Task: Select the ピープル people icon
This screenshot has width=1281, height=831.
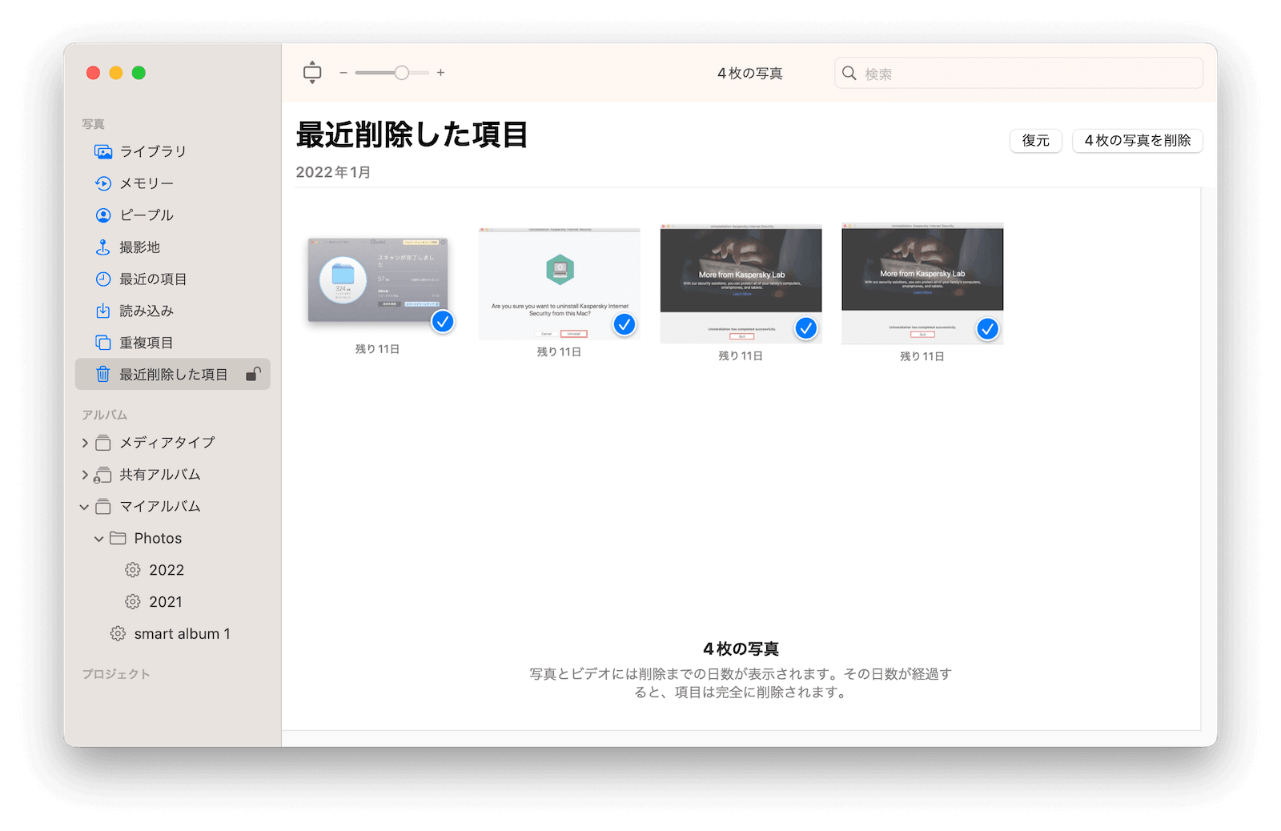Action: (x=103, y=215)
